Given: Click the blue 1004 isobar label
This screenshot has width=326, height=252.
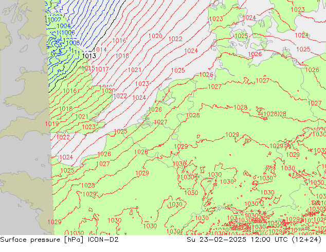Looking at the screenshot, I should (64, 26).
